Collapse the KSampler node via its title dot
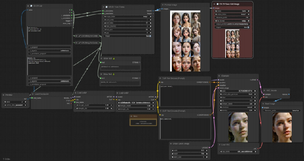Viewport: 304px width, 161px height. click(x=219, y=76)
